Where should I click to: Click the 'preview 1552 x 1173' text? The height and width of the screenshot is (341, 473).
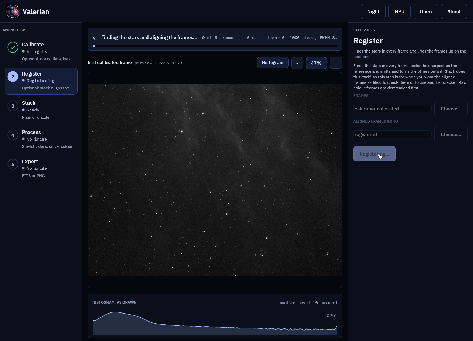tap(158, 63)
